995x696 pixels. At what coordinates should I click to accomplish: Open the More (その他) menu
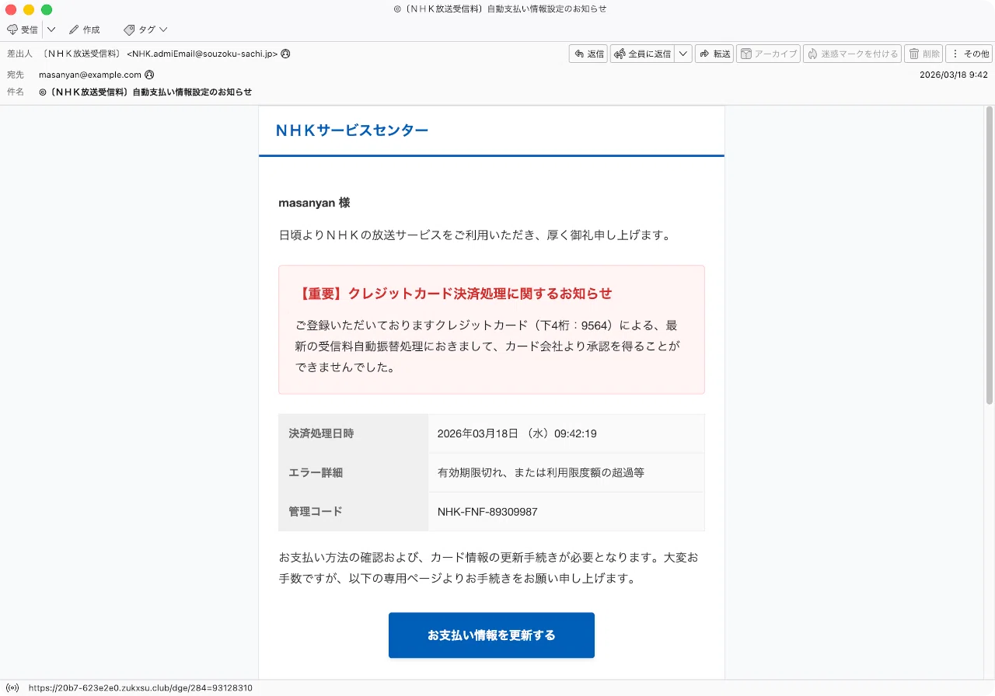pyautogui.click(x=969, y=54)
